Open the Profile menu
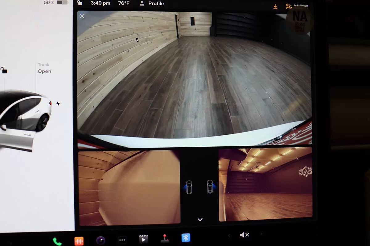370x246 pixels. click(x=152, y=4)
